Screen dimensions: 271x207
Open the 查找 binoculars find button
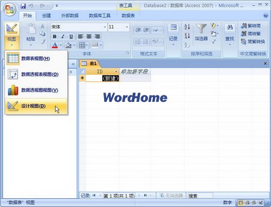click(x=230, y=34)
